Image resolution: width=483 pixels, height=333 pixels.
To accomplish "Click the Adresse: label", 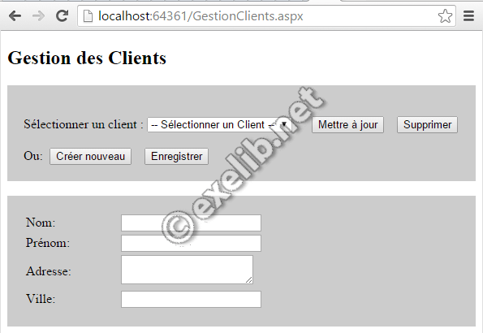I will [x=49, y=271].
